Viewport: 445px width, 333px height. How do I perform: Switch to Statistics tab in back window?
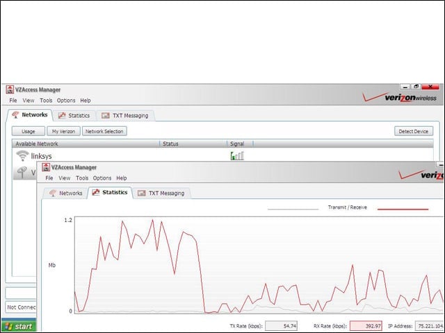coord(74,116)
